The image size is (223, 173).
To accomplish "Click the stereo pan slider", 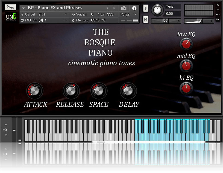I will coord(166,21).
